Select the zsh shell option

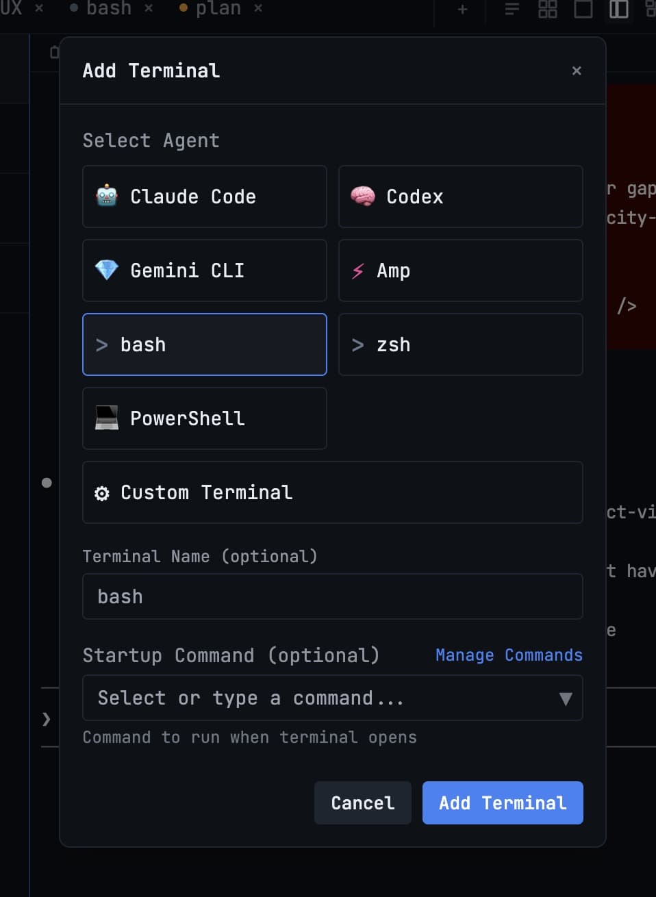pos(460,344)
